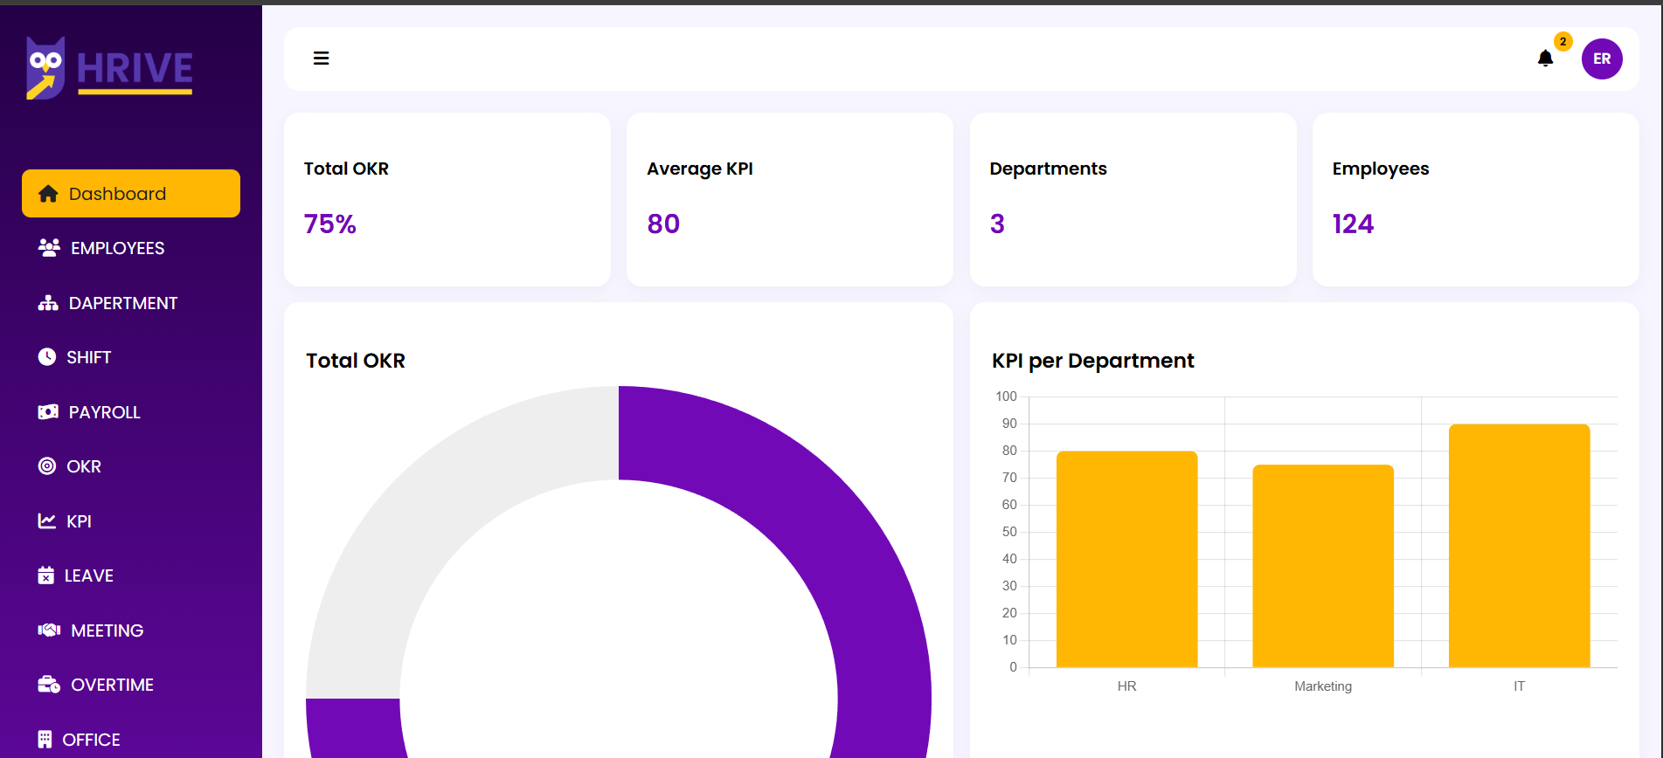Open the Dashboard menu item

[x=131, y=194]
